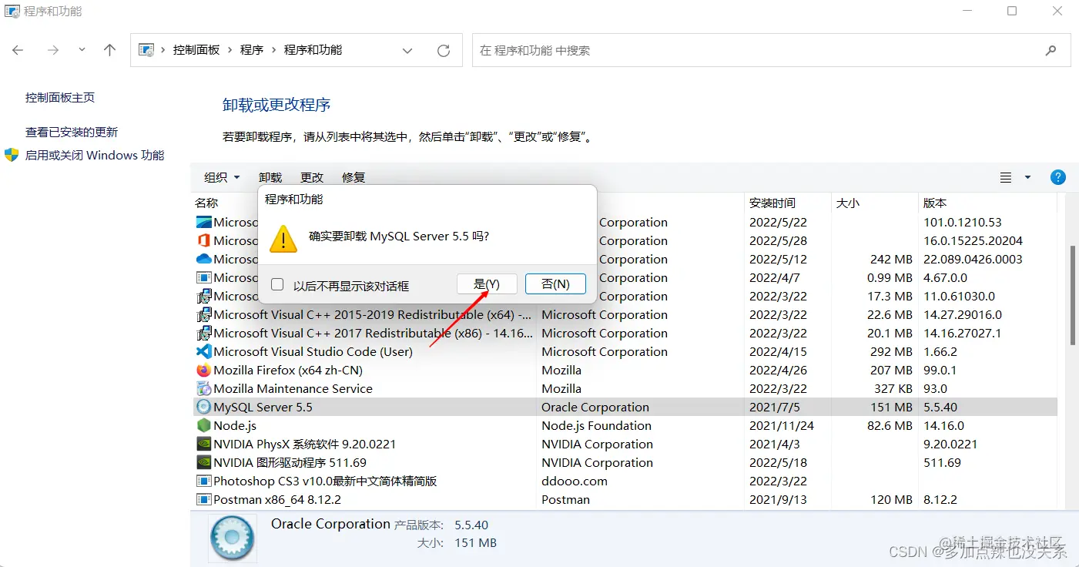This screenshot has width=1079, height=567.
Task: Select Microsoft Visual C++ 2015-2019 Redistributable row icon
Action: click(x=203, y=314)
